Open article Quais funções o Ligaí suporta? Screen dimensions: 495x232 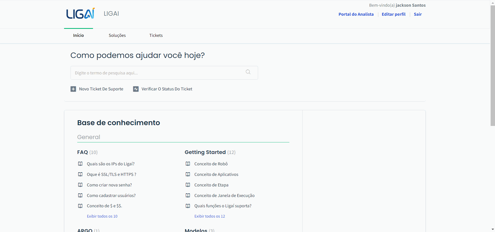(x=223, y=206)
